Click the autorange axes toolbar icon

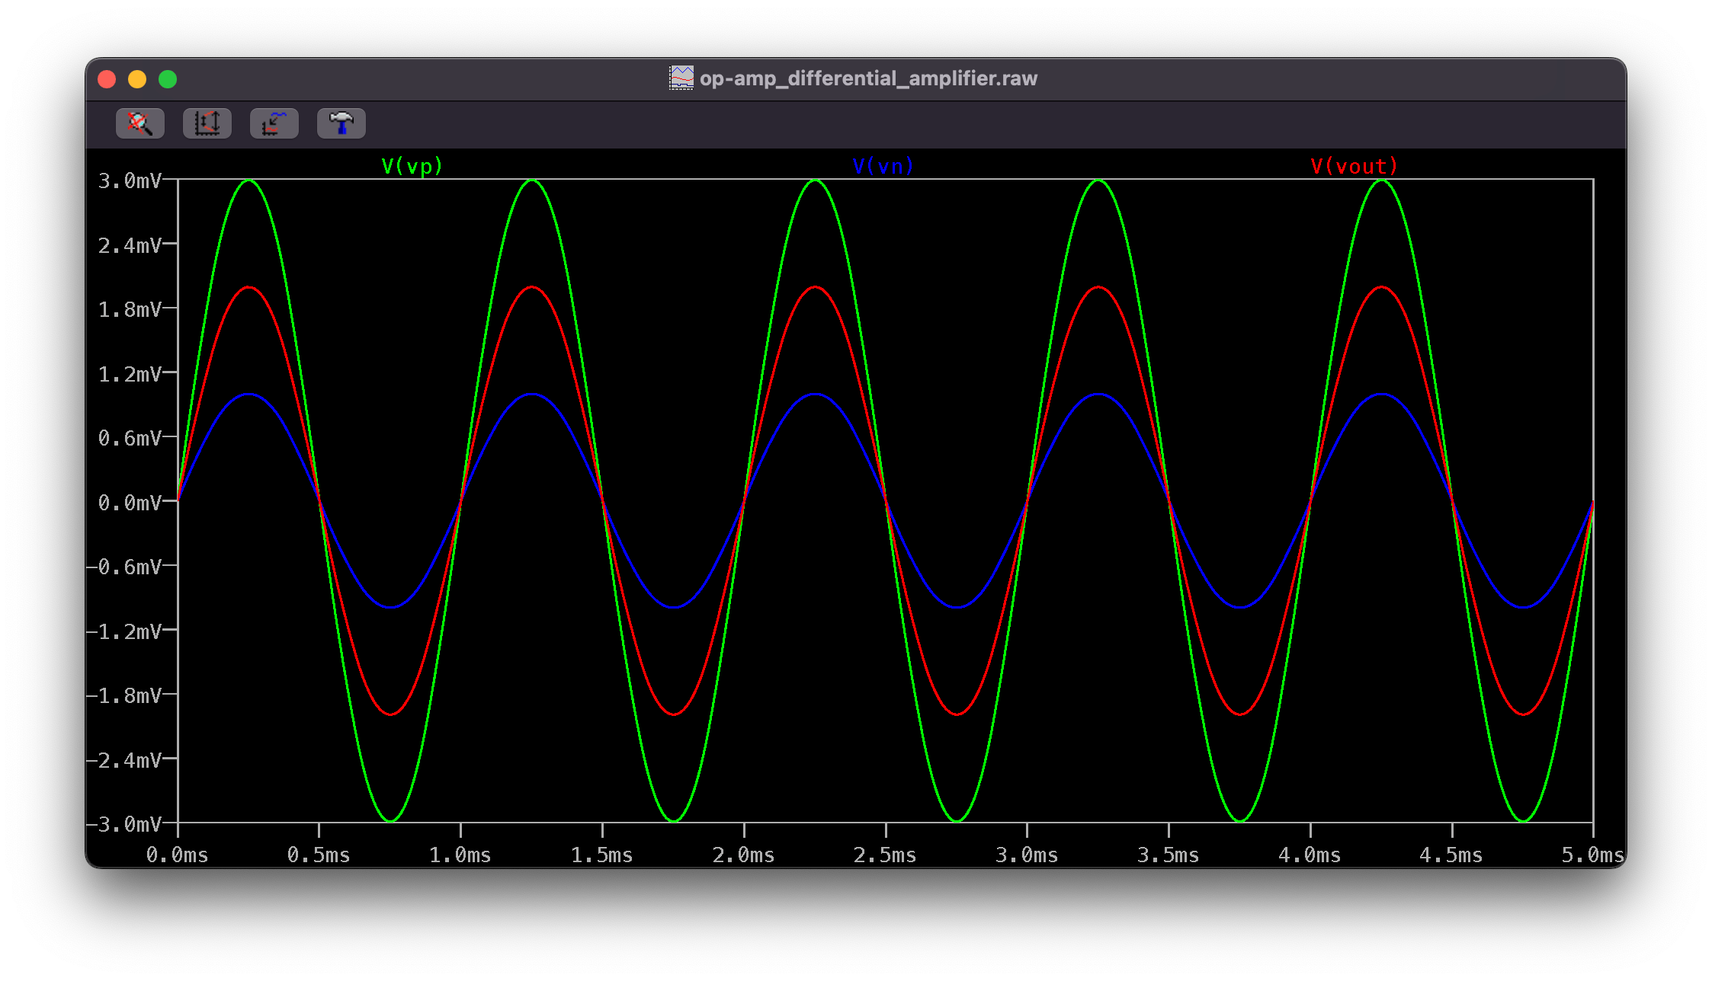click(207, 123)
